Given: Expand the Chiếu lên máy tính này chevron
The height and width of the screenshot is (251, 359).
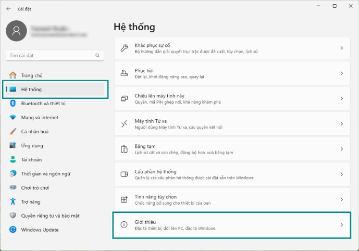Looking at the screenshot, I should 341,98.
